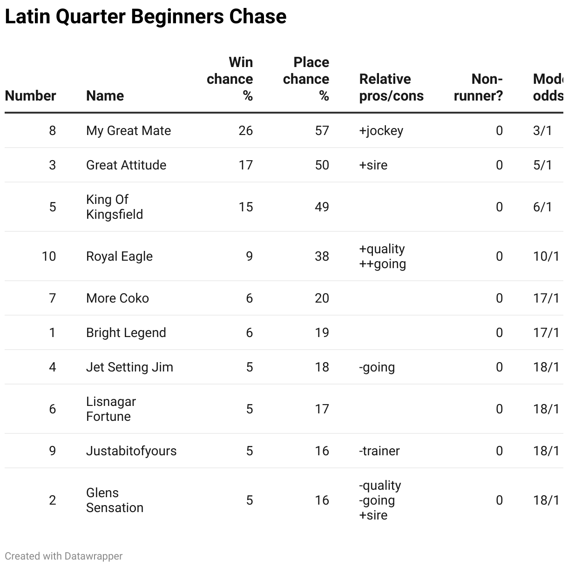Click the +jockey pros/cons cell

tap(381, 130)
